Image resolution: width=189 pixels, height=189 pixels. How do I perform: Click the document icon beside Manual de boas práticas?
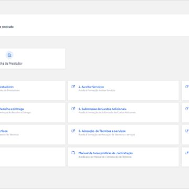point(73,153)
